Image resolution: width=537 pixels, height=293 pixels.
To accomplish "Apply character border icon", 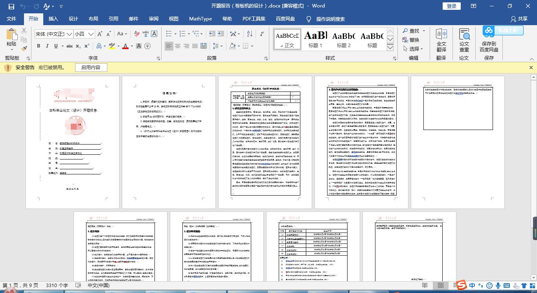I will [154, 34].
